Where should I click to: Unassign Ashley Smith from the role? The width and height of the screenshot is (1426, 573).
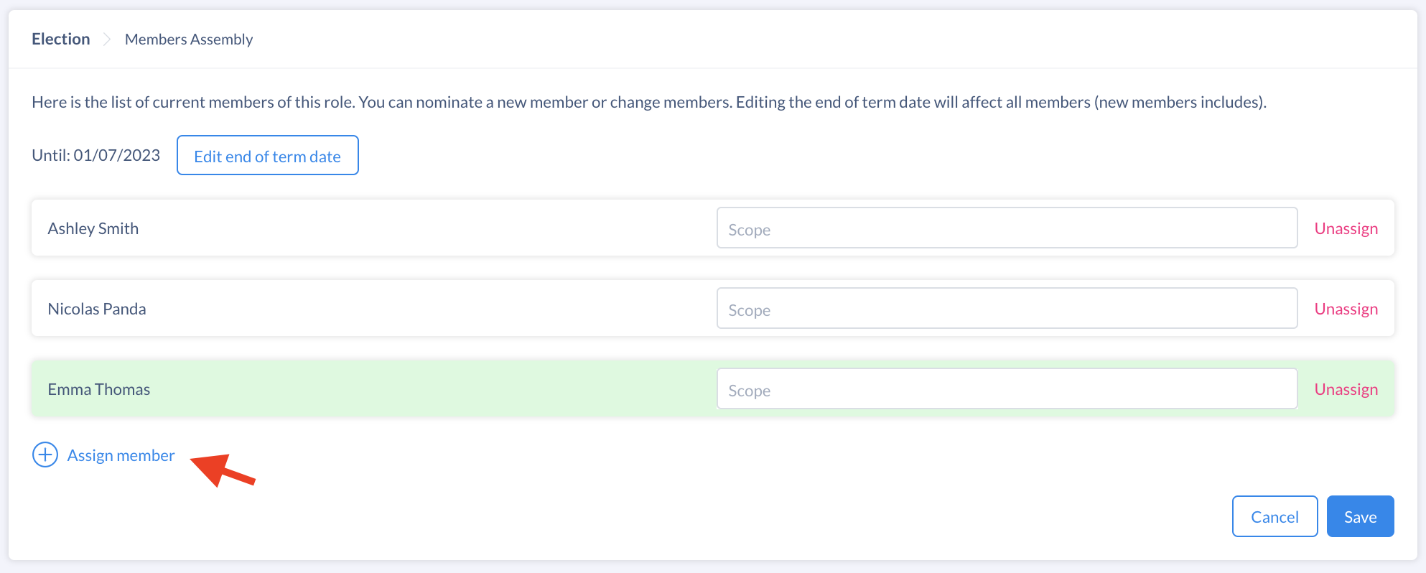1346,228
